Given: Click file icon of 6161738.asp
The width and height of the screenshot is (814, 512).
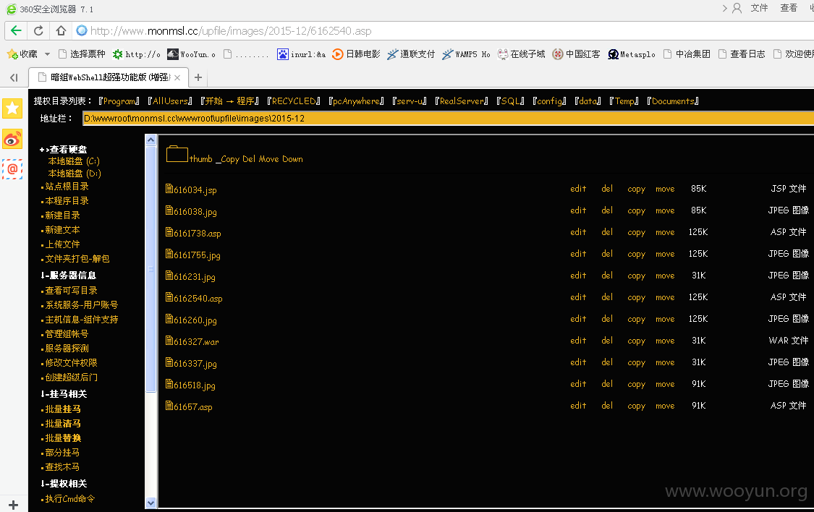Looking at the screenshot, I should click(x=169, y=232).
